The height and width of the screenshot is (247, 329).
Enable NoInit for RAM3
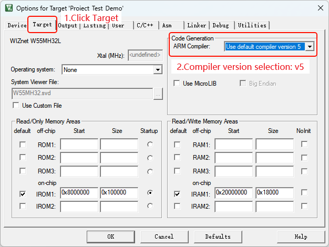(x=304, y=171)
